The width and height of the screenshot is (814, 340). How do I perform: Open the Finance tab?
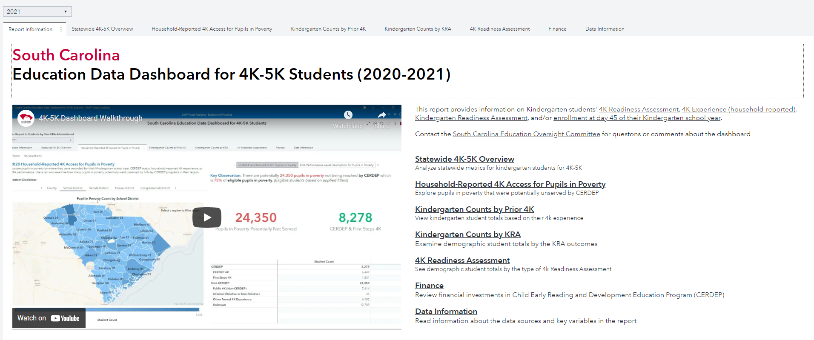[x=557, y=29]
